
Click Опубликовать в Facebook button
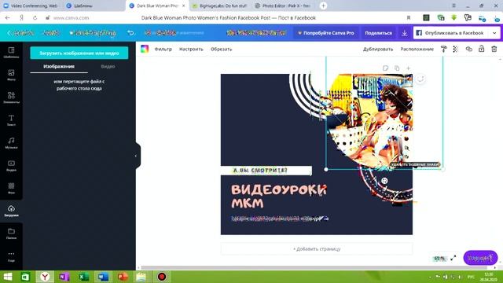point(451,33)
